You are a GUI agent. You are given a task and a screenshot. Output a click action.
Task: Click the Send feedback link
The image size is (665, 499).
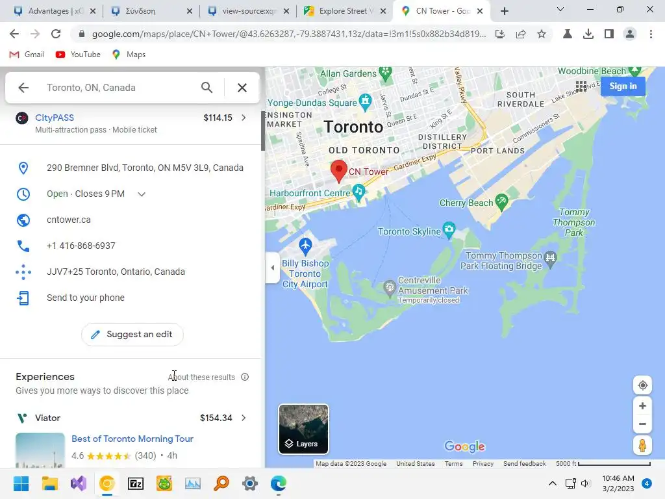(525, 464)
